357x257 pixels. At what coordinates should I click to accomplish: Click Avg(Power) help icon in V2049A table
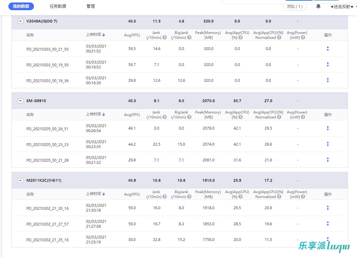pos(303,38)
